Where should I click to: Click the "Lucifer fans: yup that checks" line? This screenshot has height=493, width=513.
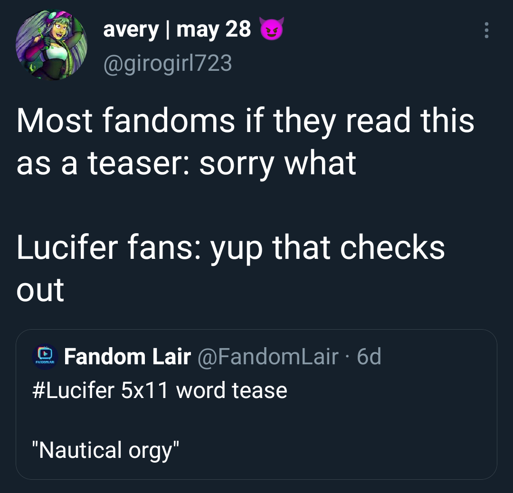(230, 248)
